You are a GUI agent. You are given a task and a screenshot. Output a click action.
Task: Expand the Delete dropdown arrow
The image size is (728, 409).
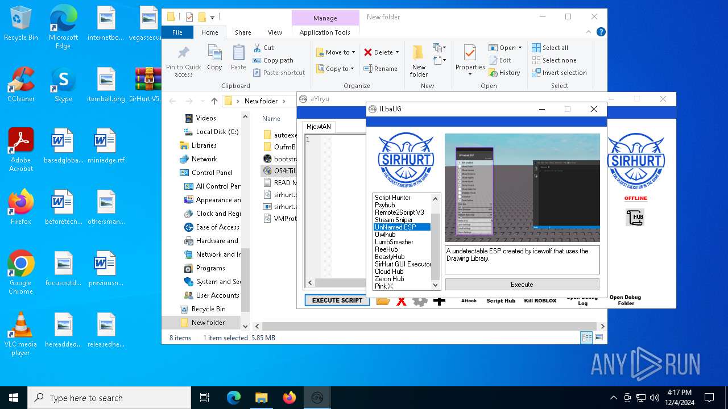(397, 52)
